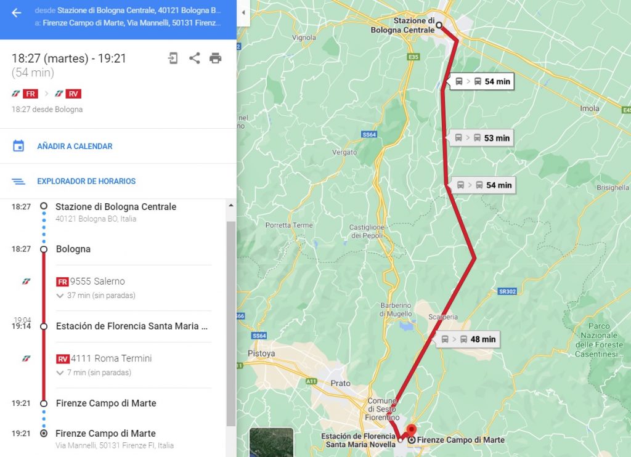Select the 53 min alternative route label

click(x=481, y=138)
